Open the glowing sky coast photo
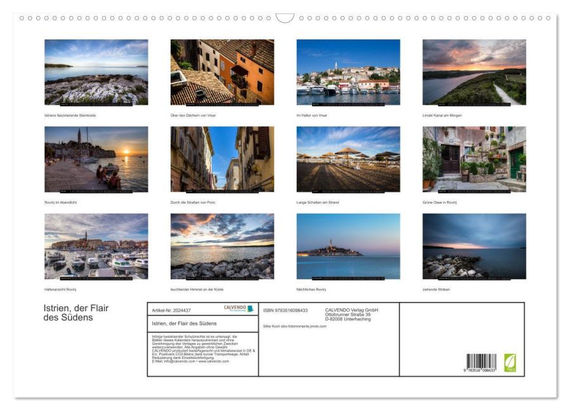Screen dimensions: 570x411 click(x=222, y=246)
